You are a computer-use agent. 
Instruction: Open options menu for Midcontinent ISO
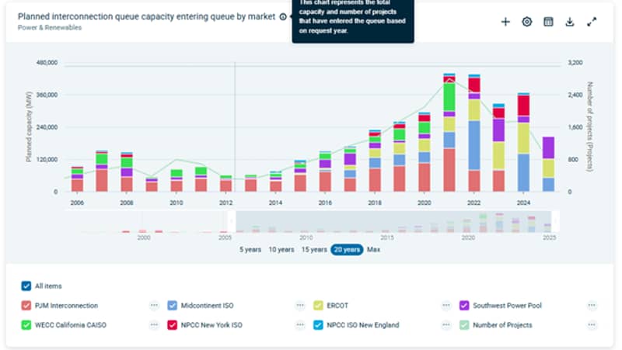click(300, 305)
